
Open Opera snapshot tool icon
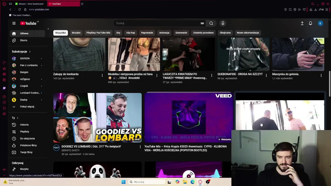tap(290, 10)
